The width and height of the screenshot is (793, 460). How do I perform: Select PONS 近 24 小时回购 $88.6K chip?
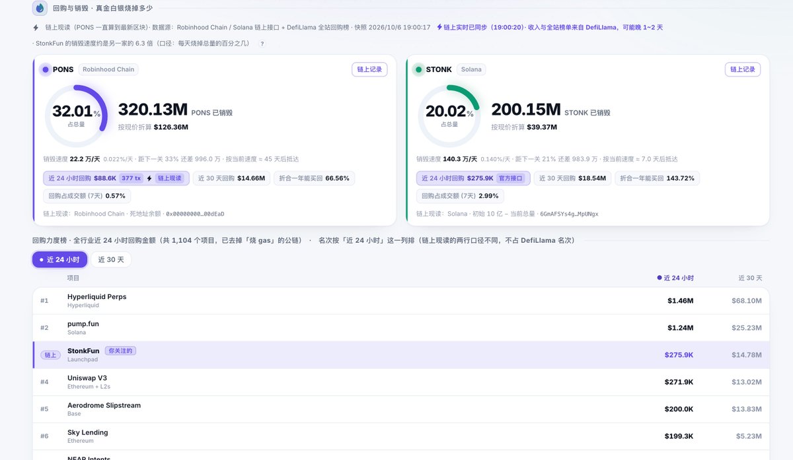[116, 178]
